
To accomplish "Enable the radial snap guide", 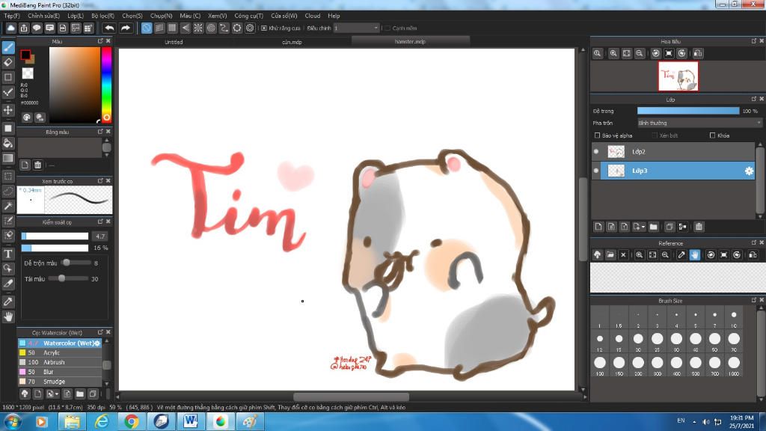I will [x=197, y=28].
